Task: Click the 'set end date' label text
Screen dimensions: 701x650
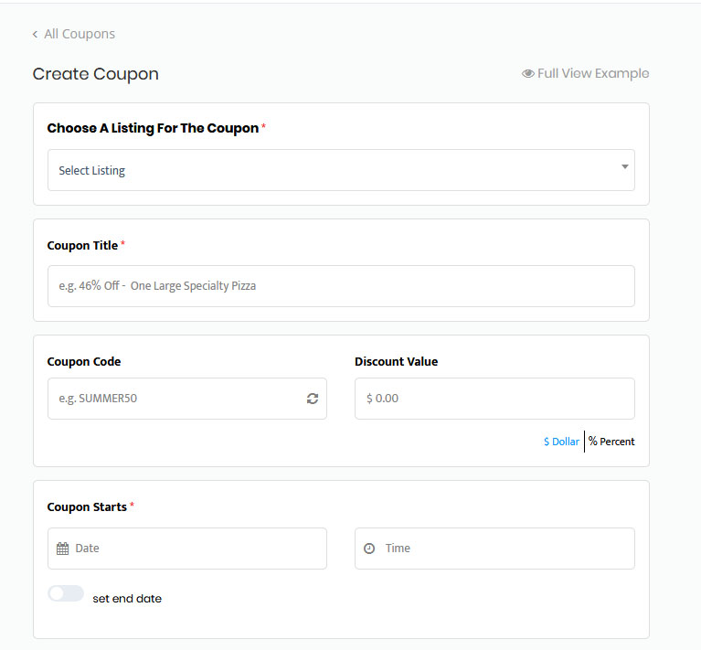Action: point(127,599)
